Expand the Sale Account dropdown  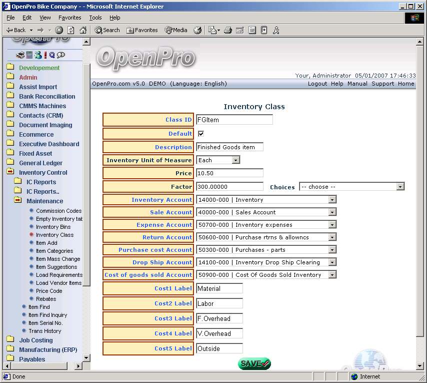[332, 212]
